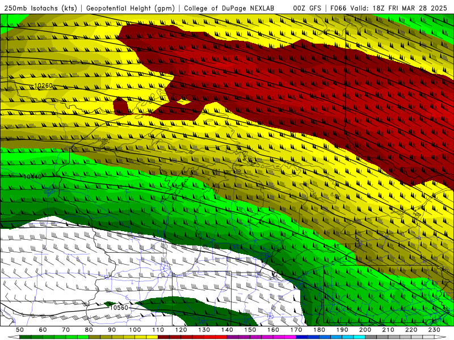
Task: Click the 170 knot legend label
Action: 296,330
